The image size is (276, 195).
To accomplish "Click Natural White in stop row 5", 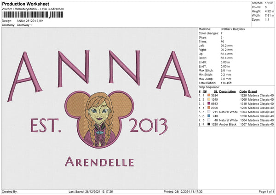I will tap(229, 112).
